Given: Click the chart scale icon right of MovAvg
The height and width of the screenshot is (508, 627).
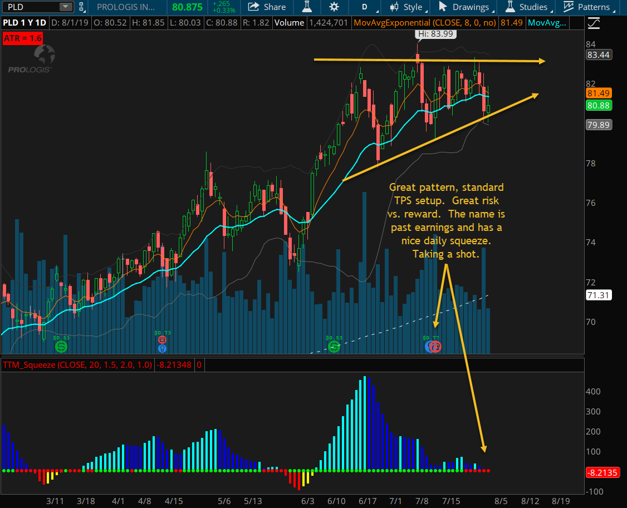Looking at the screenshot, I should 594,23.
